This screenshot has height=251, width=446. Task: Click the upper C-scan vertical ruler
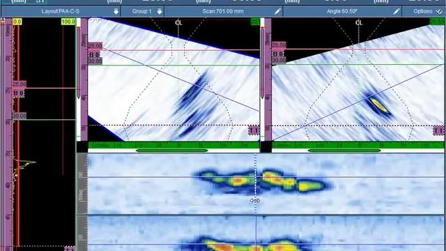point(82,184)
